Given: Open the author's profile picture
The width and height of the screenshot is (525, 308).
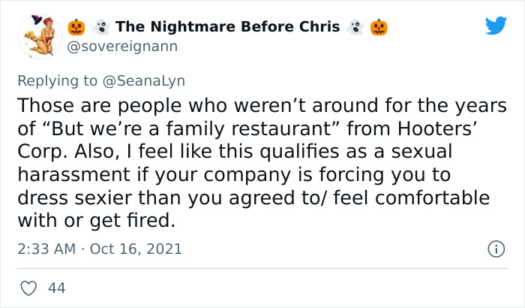Looking at the screenshot, I should pos(37,35).
